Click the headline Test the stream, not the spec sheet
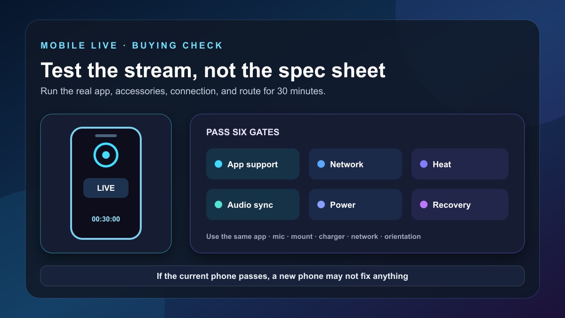Image resolution: width=565 pixels, height=318 pixels. [x=213, y=70]
